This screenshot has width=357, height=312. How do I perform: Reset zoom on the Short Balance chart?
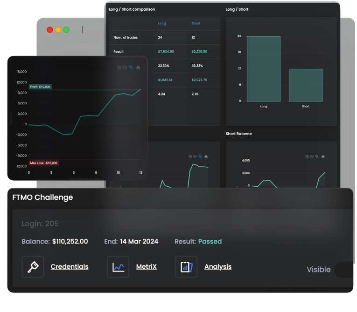point(323,156)
